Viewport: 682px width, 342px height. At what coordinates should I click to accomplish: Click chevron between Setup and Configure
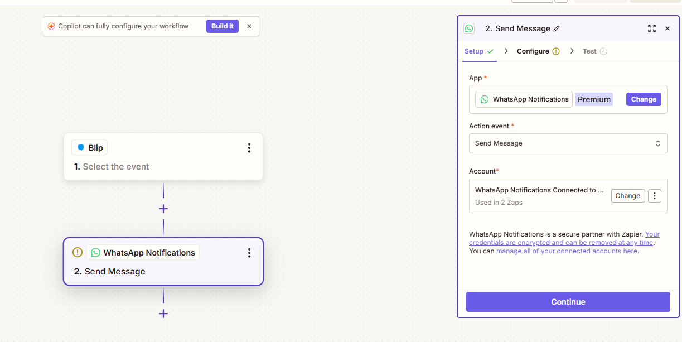click(506, 51)
